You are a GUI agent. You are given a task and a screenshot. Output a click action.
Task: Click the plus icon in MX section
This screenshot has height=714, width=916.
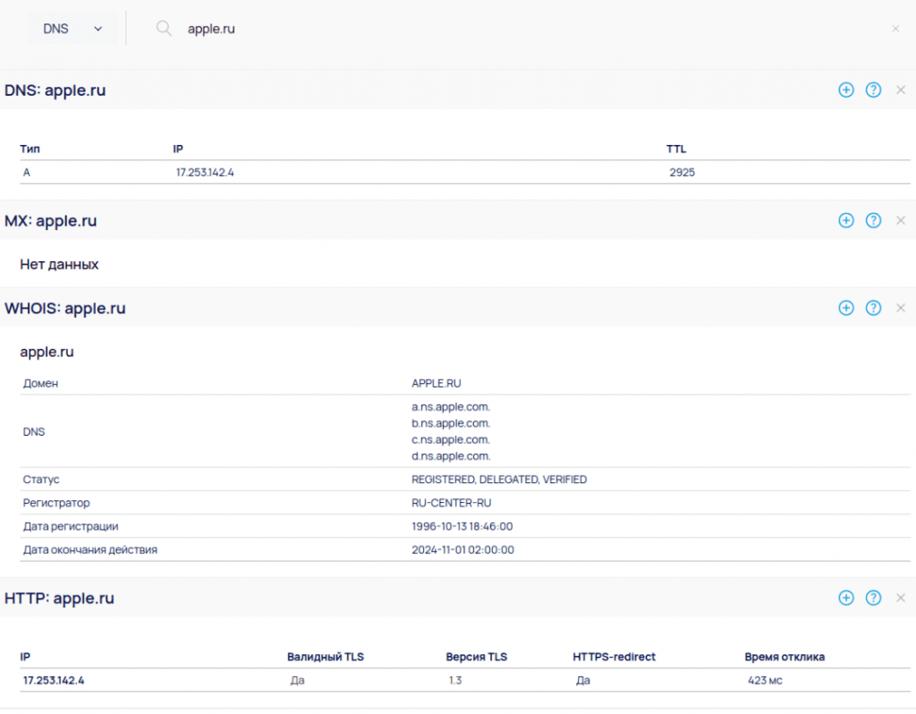coord(845,220)
